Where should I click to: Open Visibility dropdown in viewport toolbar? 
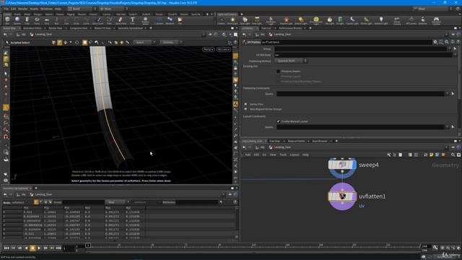point(171,43)
